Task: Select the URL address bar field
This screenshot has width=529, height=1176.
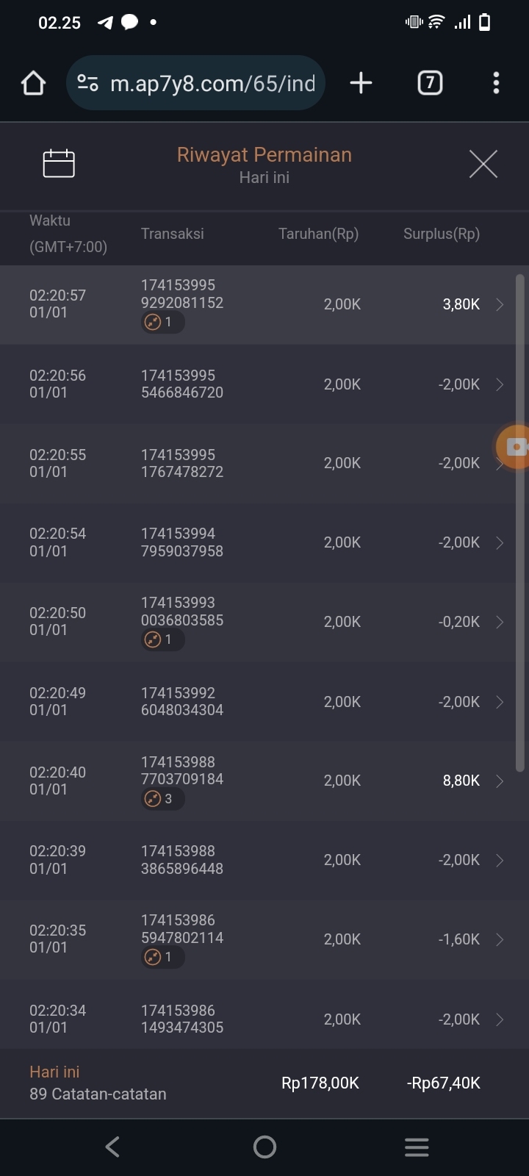Action: click(x=213, y=83)
